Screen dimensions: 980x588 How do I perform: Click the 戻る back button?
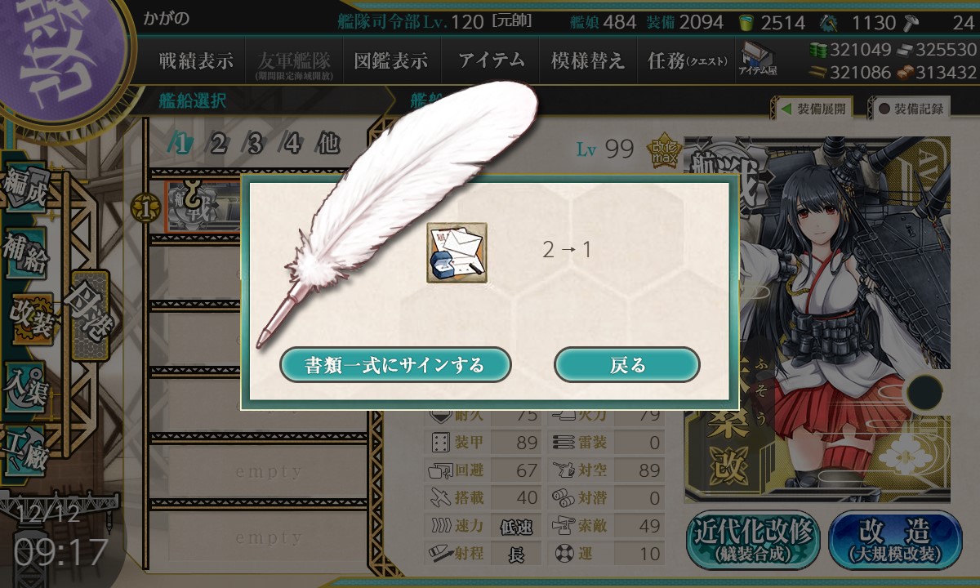click(x=627, y=365)
